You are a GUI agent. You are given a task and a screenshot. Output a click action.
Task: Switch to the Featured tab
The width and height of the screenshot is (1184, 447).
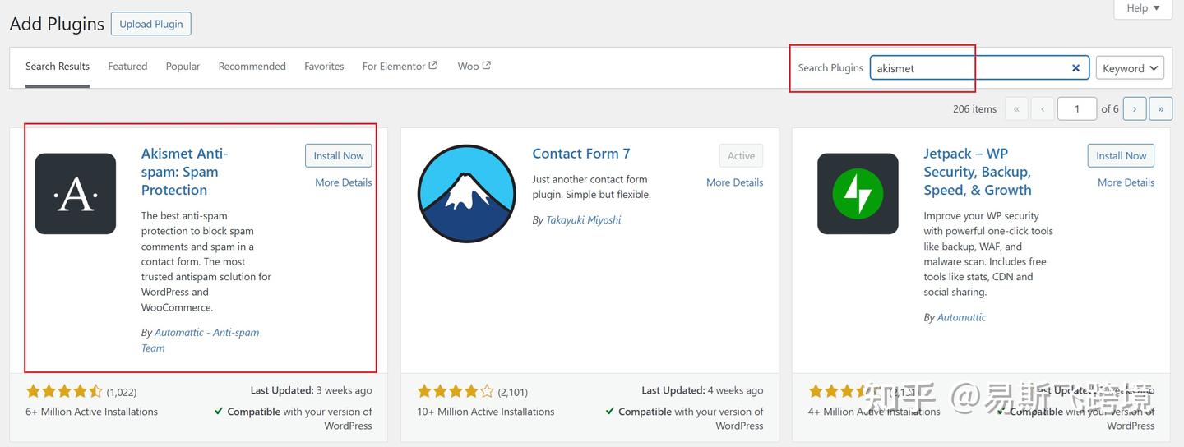point(127,67)
